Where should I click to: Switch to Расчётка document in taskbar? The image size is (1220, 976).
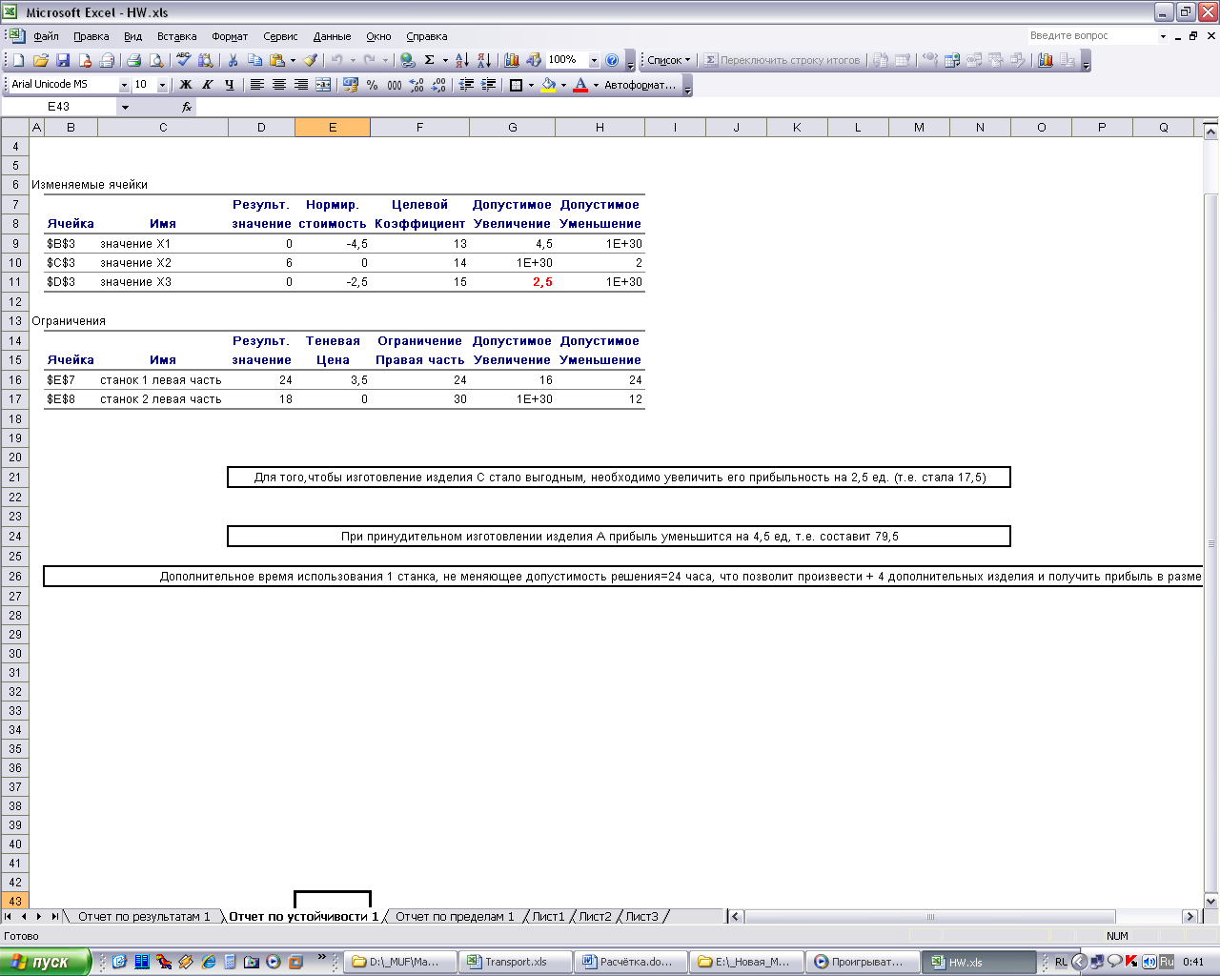[x=632, y=962]
